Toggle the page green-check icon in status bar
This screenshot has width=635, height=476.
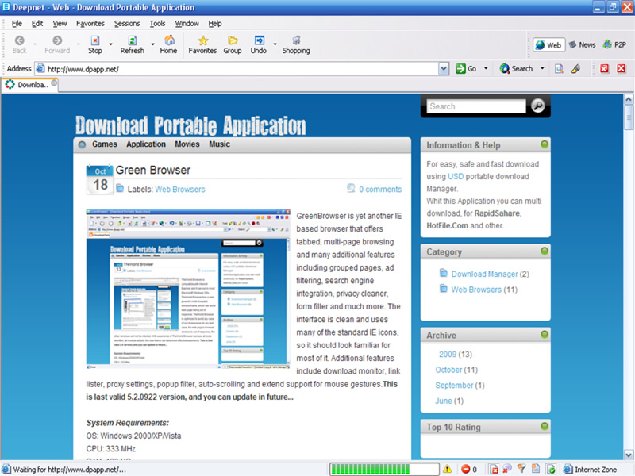[x=551, y=469]
